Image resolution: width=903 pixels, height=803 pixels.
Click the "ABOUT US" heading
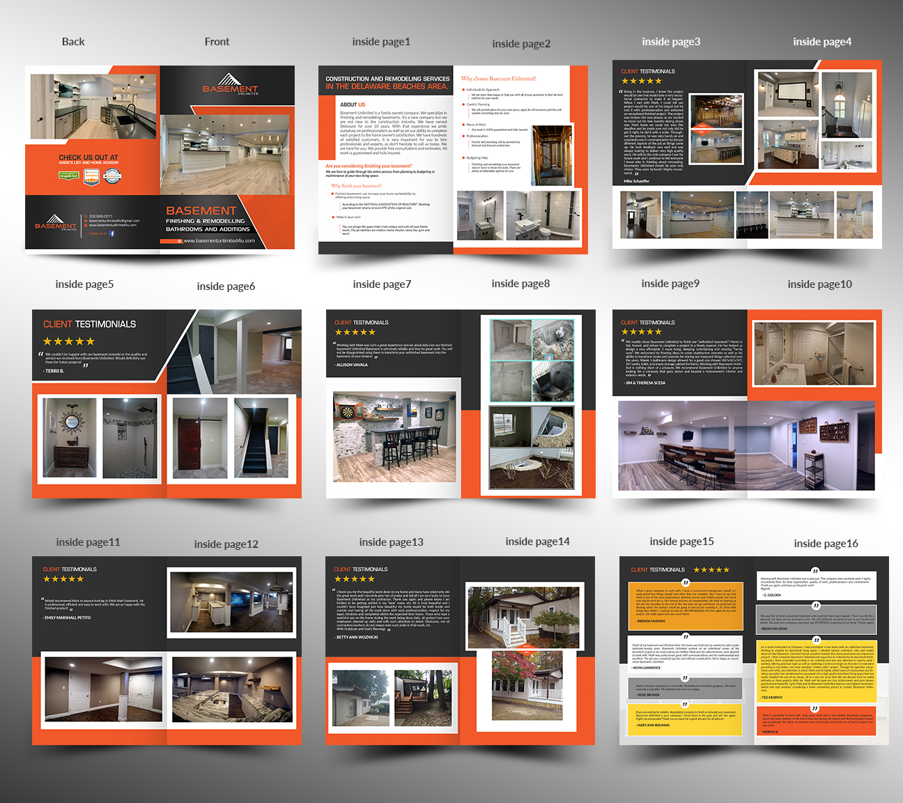coord(353,105)
